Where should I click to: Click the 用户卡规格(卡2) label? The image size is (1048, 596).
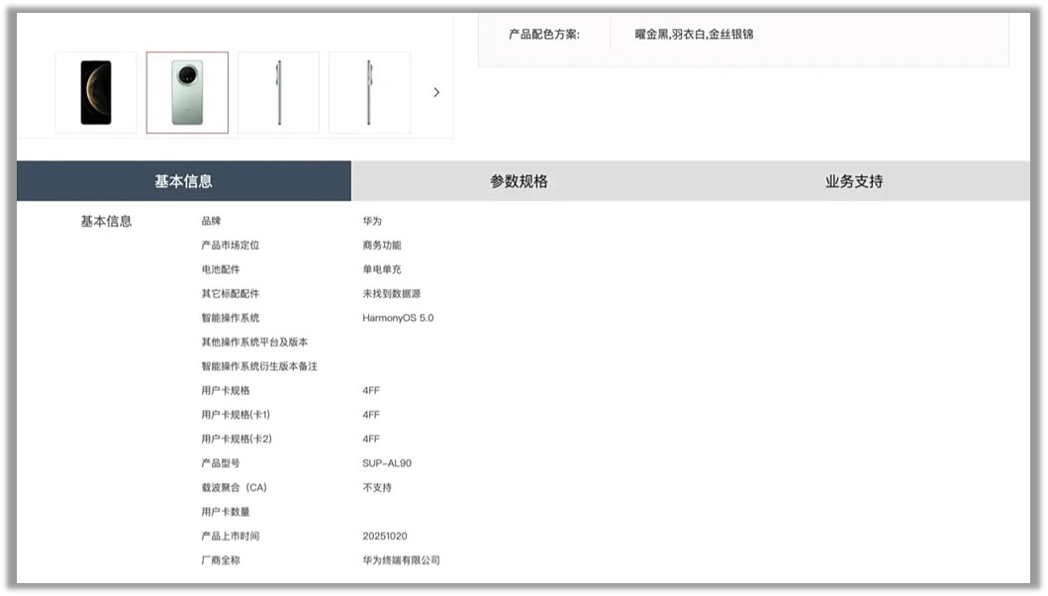pyautogui.click(x=237, y=439)
